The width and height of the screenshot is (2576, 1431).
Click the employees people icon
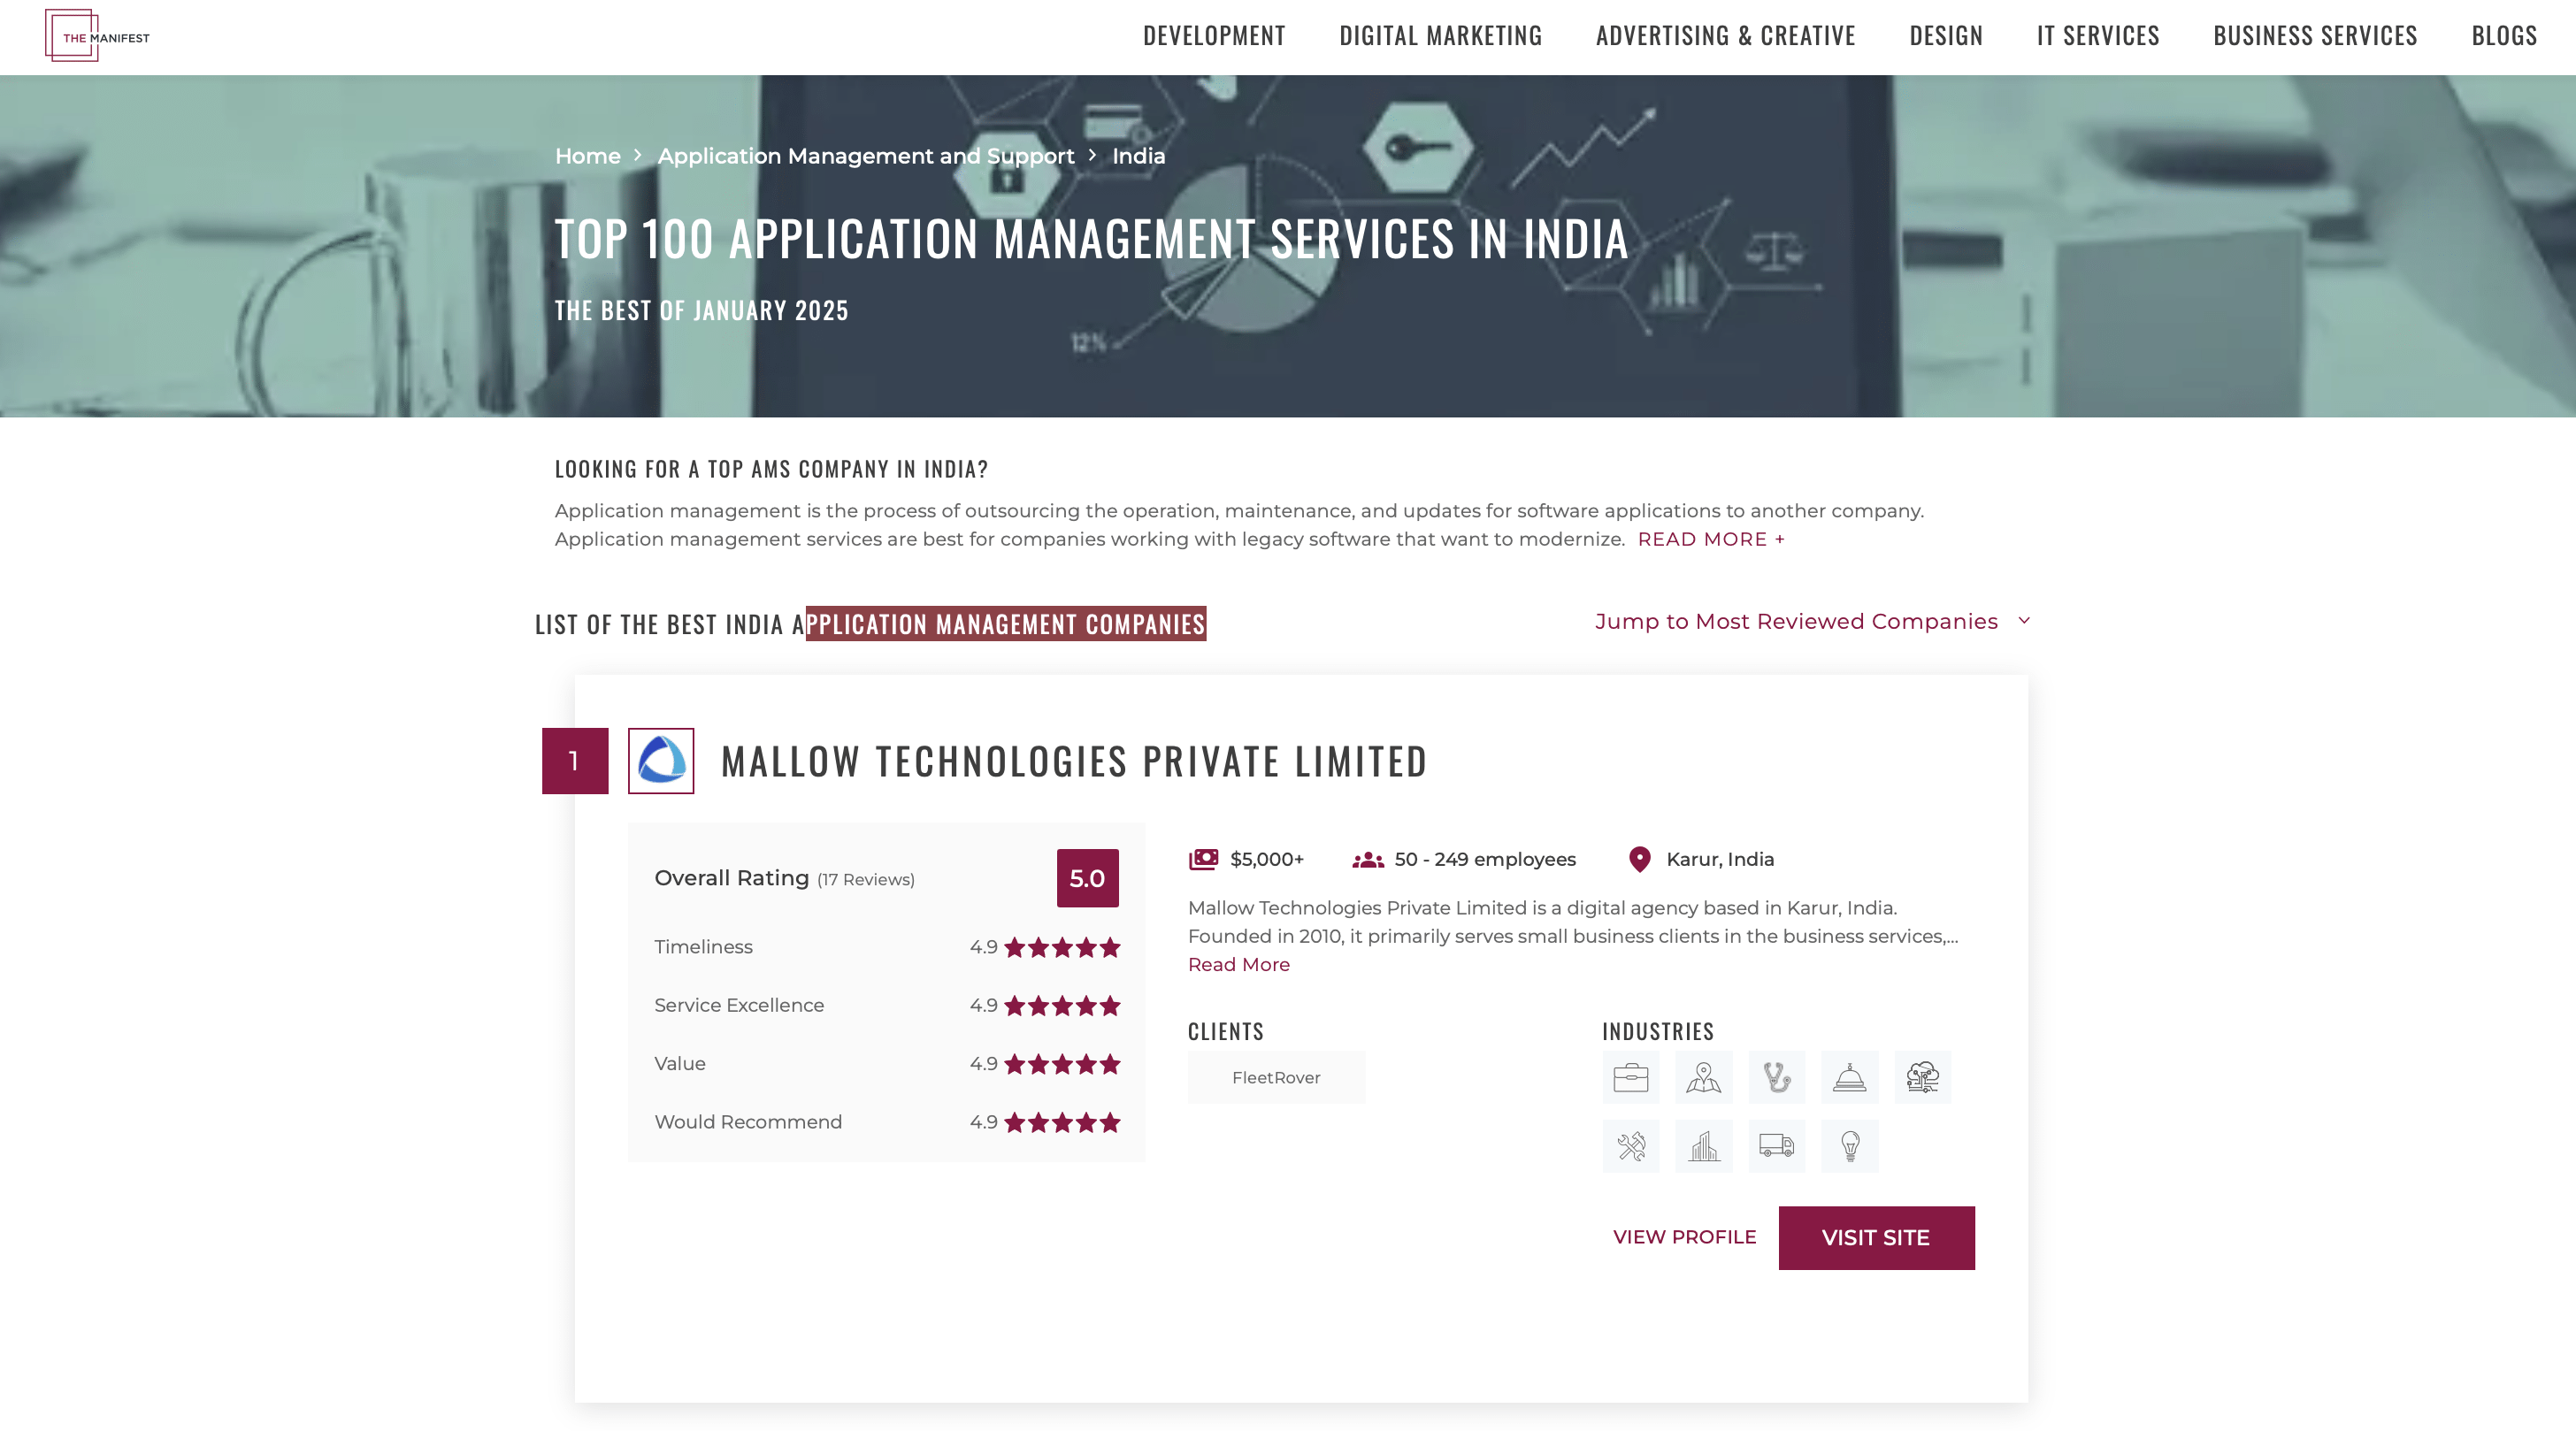[1368, 860]
